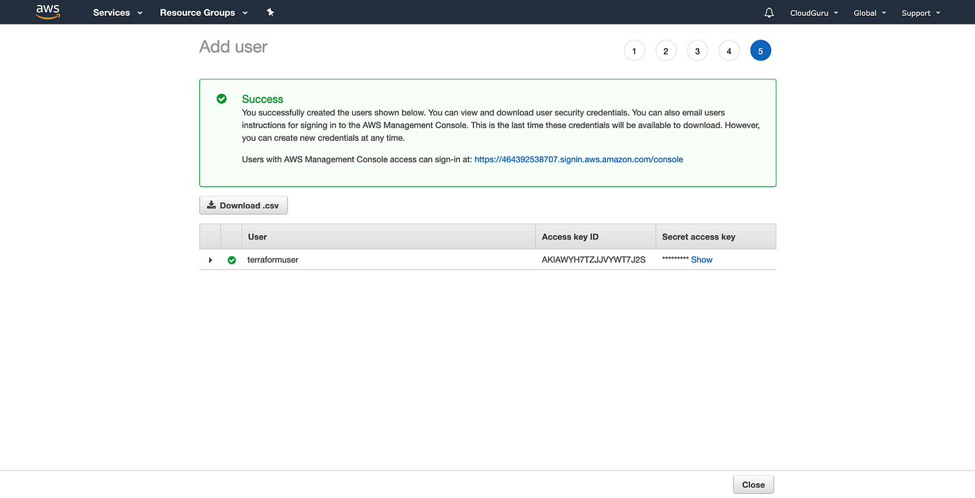Click the Close button
The height and width of the screenshot is (498, 975).
pos(753,484)
